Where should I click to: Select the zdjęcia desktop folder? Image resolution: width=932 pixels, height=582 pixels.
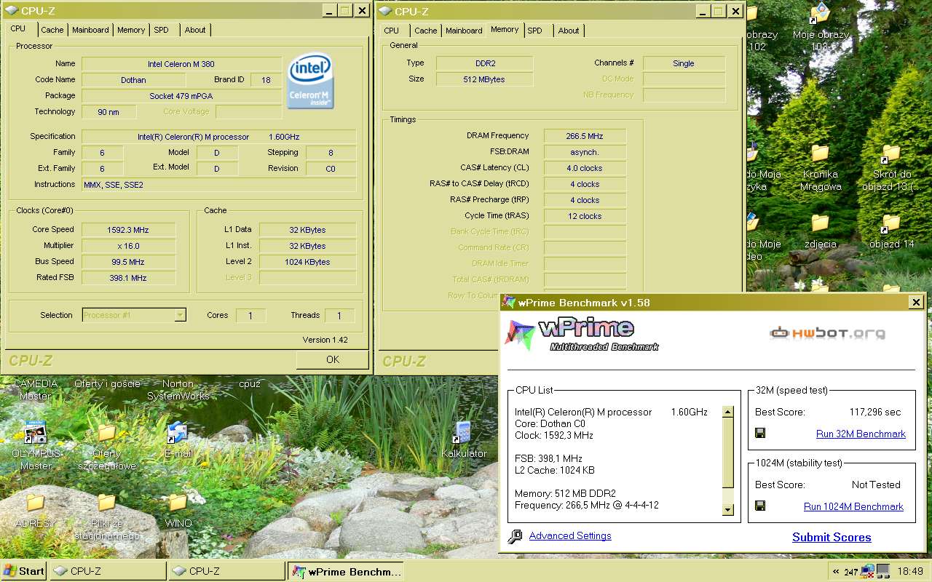tap(821, 231)
